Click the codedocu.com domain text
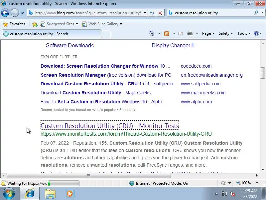The height and width of the screenshot is (200, 266). [x=196, y=66]
